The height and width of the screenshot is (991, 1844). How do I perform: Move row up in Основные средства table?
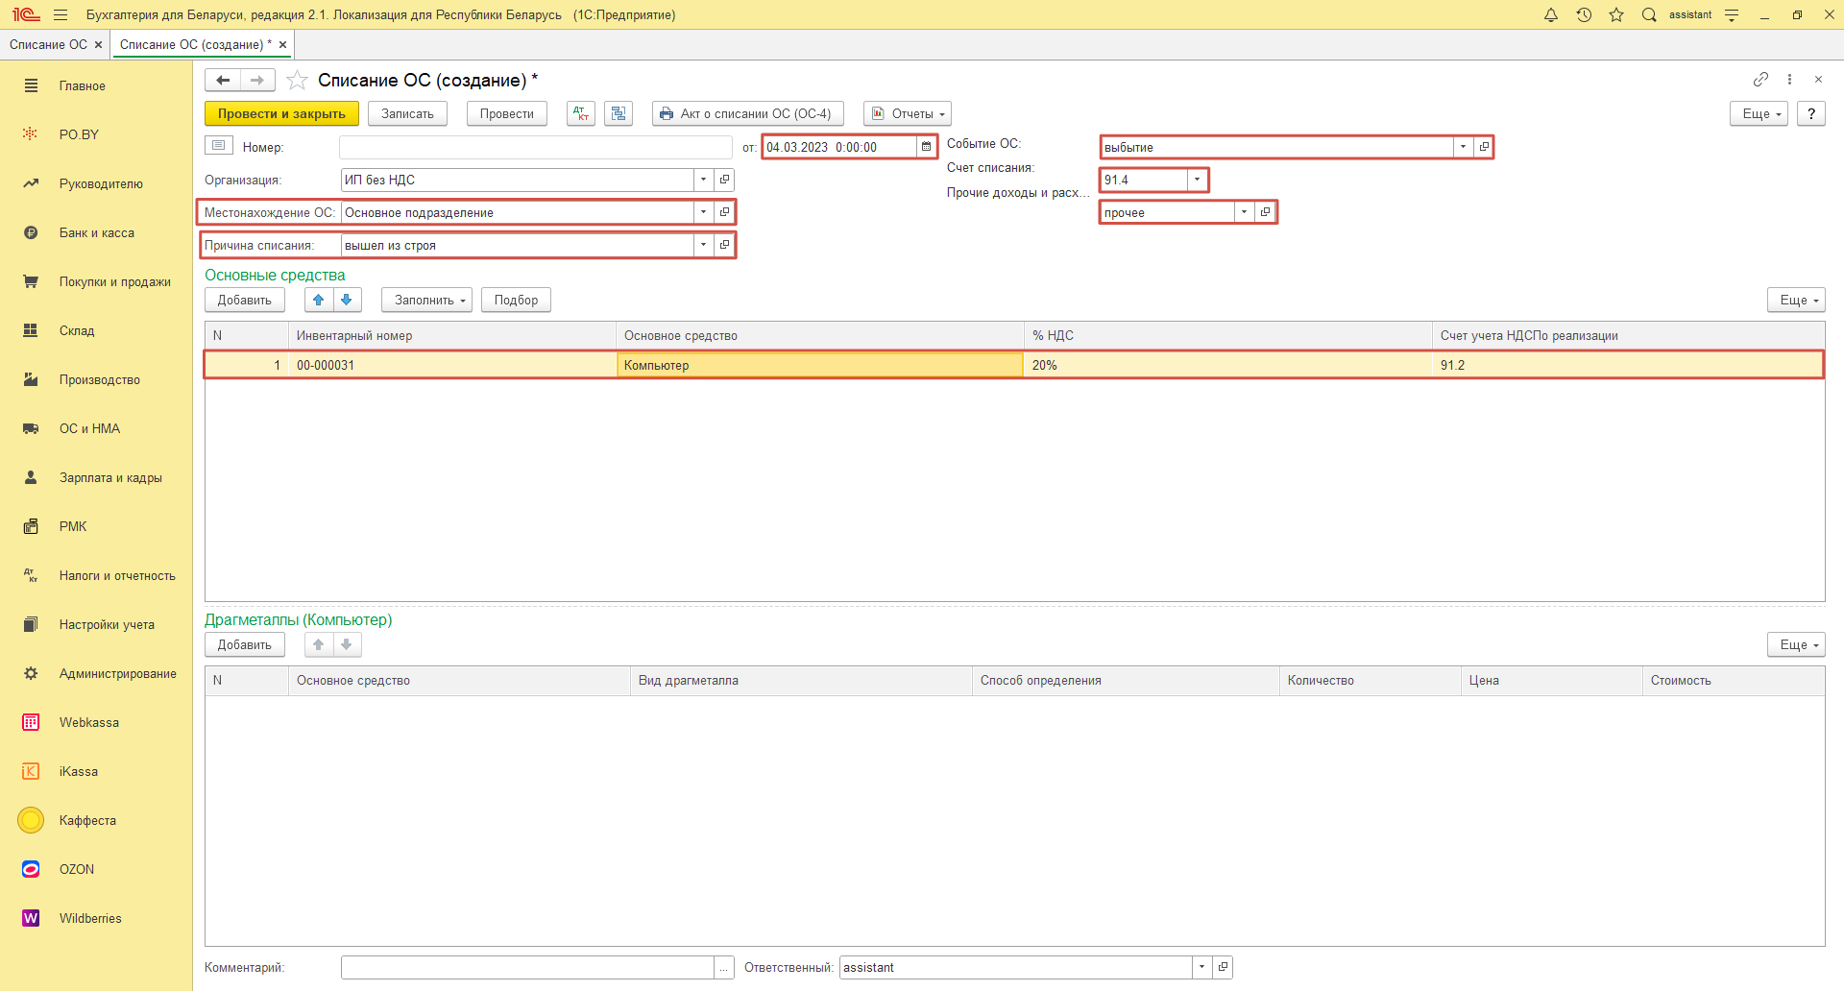(319, 300)
